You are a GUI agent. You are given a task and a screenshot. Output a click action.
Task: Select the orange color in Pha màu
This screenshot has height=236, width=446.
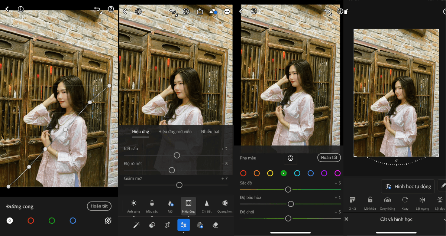click(x=257, y=173)
